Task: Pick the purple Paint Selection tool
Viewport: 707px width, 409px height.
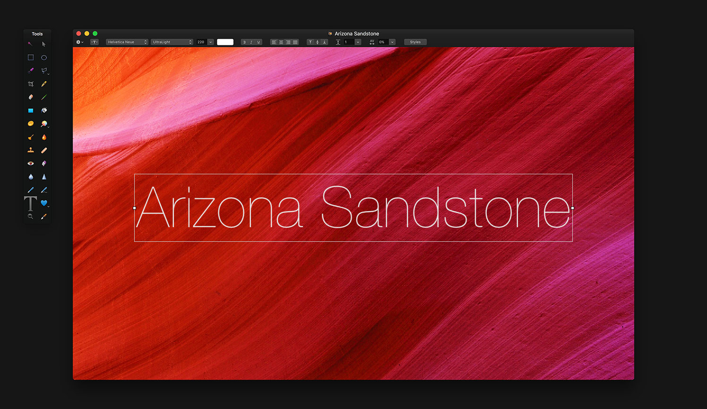Action: click(x=30, y=70)
